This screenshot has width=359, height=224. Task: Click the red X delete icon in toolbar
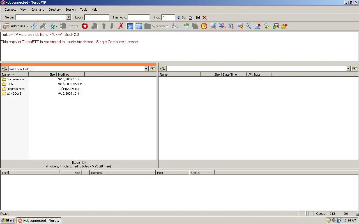click(121, 26)
